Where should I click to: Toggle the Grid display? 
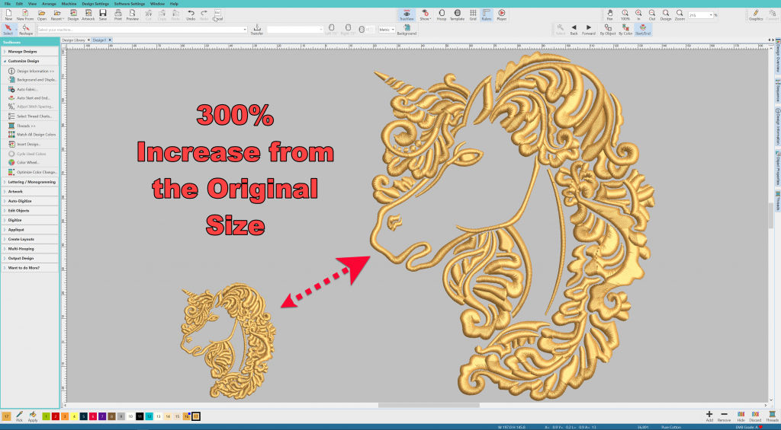pos(473,15)
